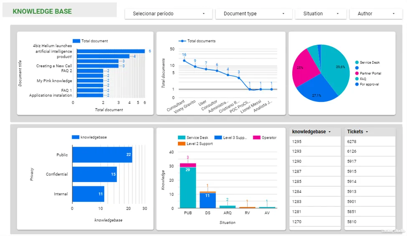Select knowledgebase cell 1284
This screenshot has height=236, width=407.
click(315, 192)
